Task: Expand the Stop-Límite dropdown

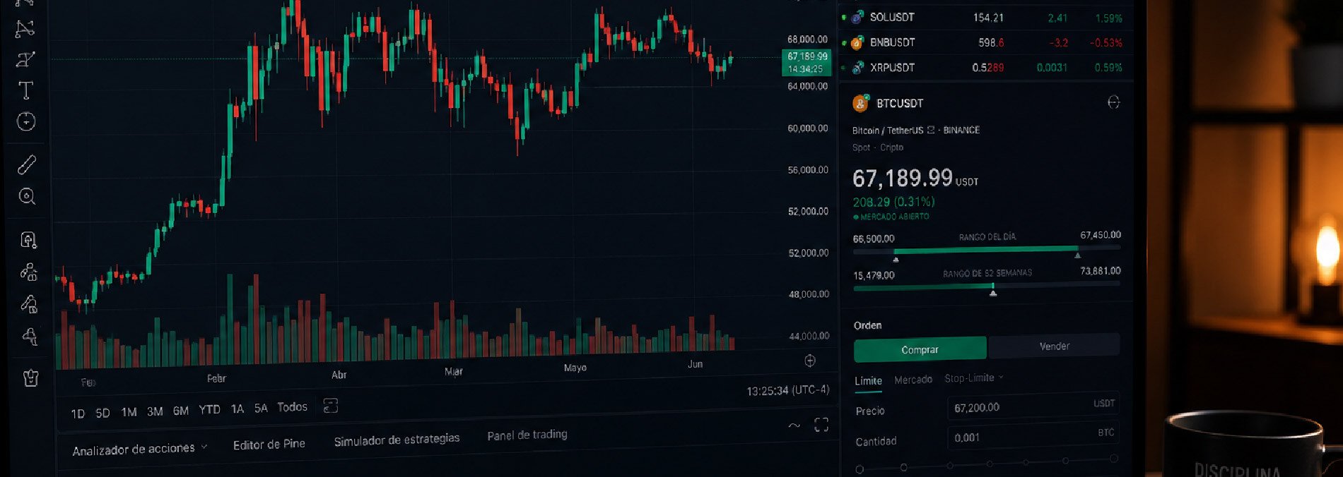Action: [974, 378]
